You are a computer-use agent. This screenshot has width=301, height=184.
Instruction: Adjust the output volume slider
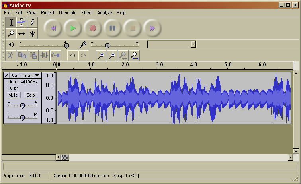[66, 46]
